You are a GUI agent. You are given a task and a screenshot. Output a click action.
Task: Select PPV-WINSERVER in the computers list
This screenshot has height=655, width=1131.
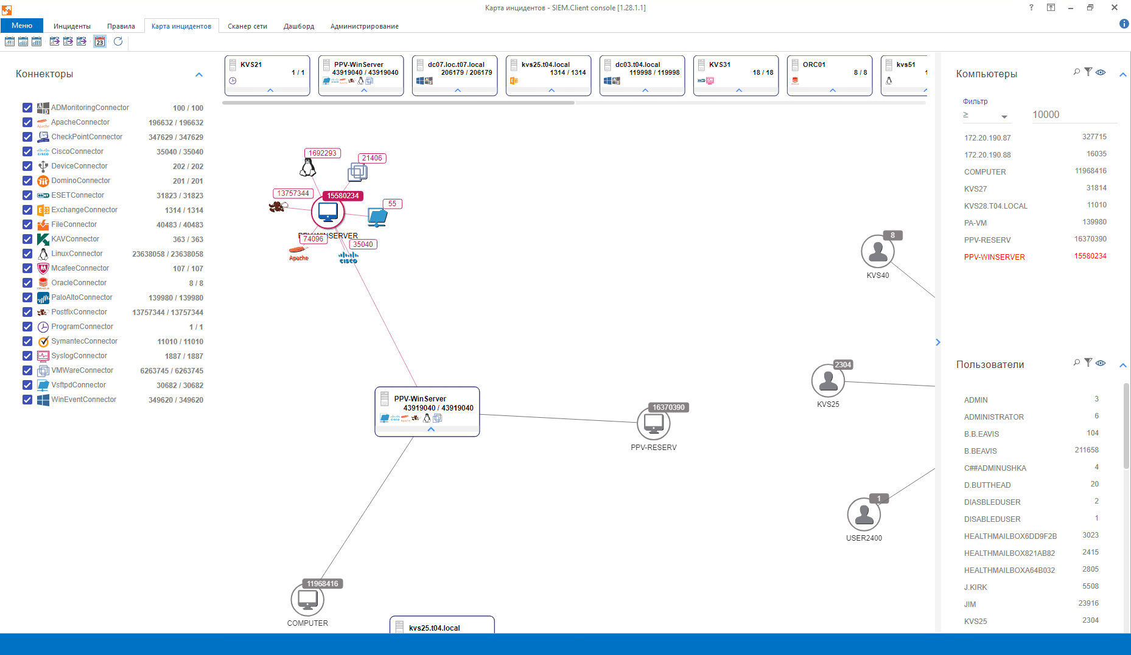1035,257
